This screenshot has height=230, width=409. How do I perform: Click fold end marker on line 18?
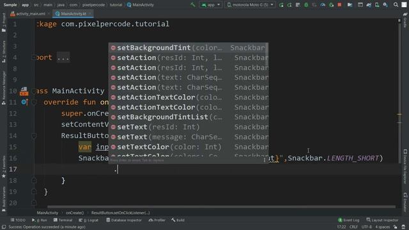click(x=34, y=180)
